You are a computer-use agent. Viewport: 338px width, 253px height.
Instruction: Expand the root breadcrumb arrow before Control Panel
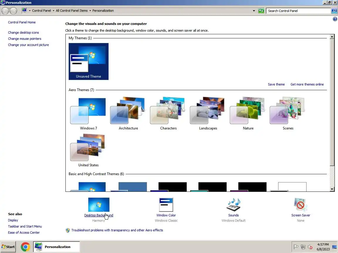[30, 11]
